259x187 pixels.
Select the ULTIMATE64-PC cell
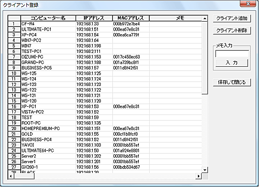pos(48,151)
